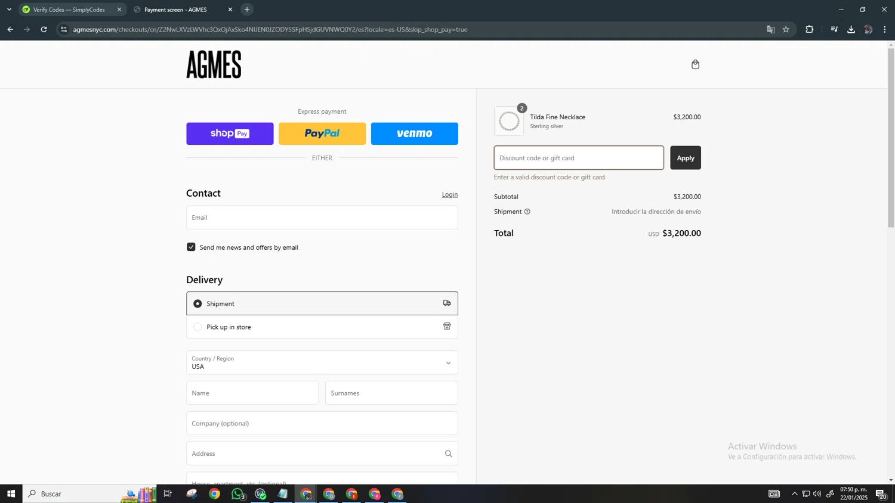895x503 pixels.
Task: Pay with Venmo button
Action: 415,133
